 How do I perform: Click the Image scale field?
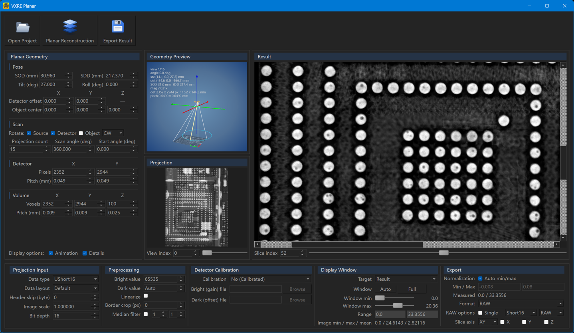75,307
